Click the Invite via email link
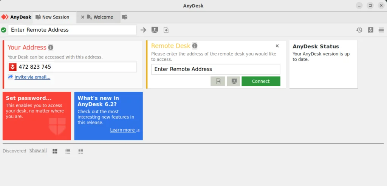Viewport: 387px width, 186px height. point(33,77)
